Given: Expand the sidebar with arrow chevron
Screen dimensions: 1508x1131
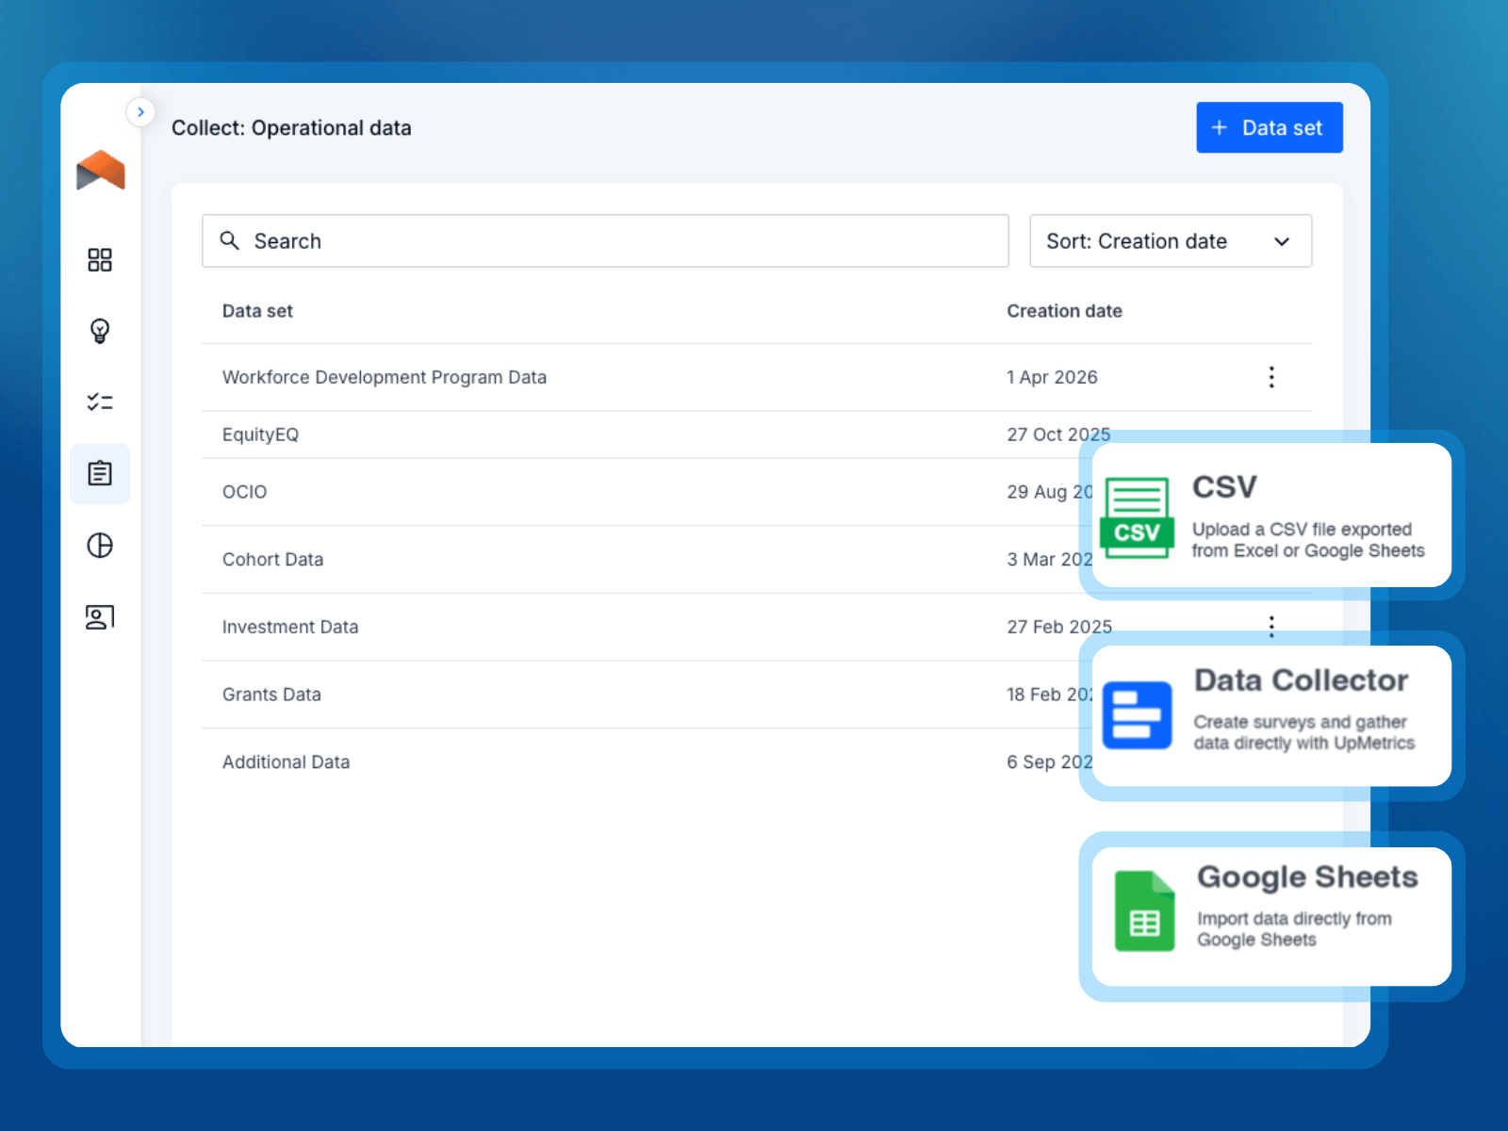Looking at the screenshot, I should tap(140, 112).
